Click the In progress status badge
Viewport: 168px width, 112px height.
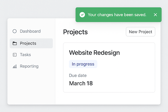[x=83, y=64]
